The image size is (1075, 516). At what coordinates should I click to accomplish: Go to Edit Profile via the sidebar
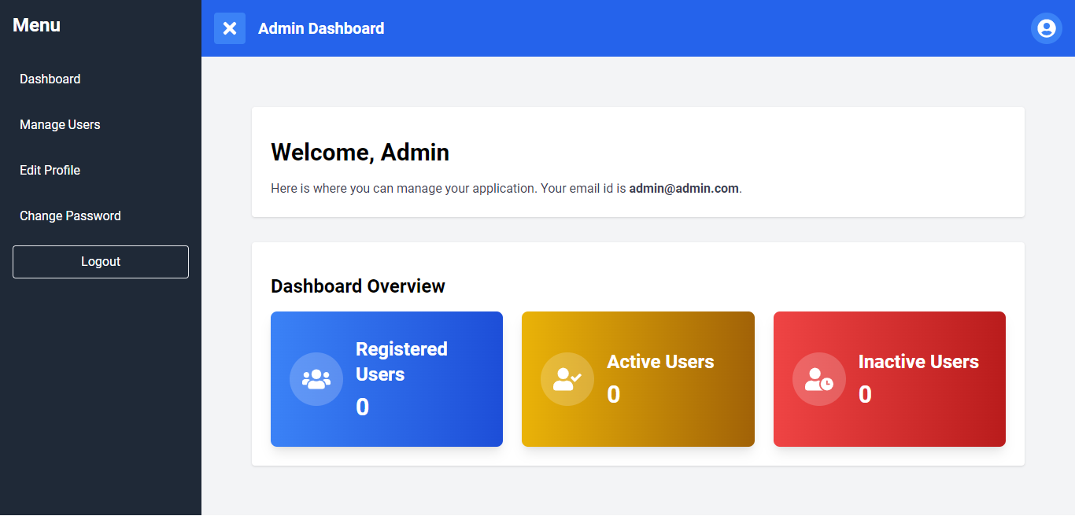50,170
